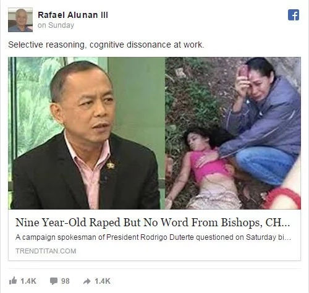Click the share arrow icon

click(x=87, y=281)
